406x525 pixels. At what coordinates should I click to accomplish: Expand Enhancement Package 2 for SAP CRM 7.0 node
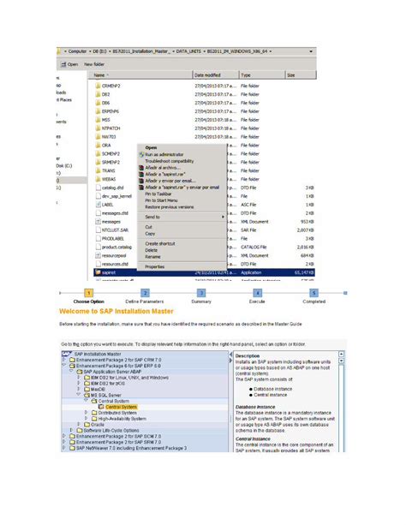point(64,360)
